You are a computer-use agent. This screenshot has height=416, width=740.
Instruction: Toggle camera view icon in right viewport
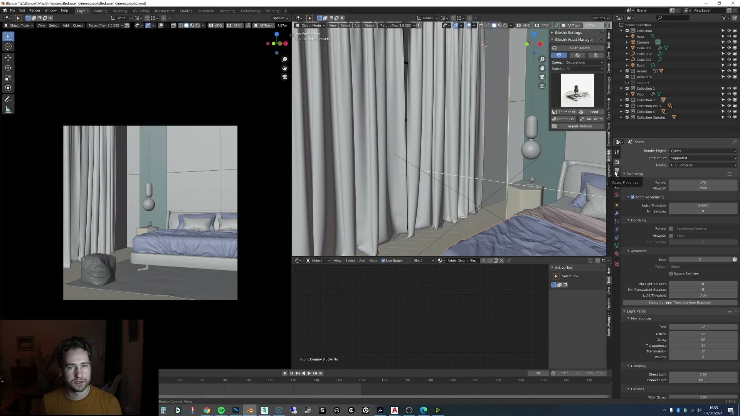[542, 77]
